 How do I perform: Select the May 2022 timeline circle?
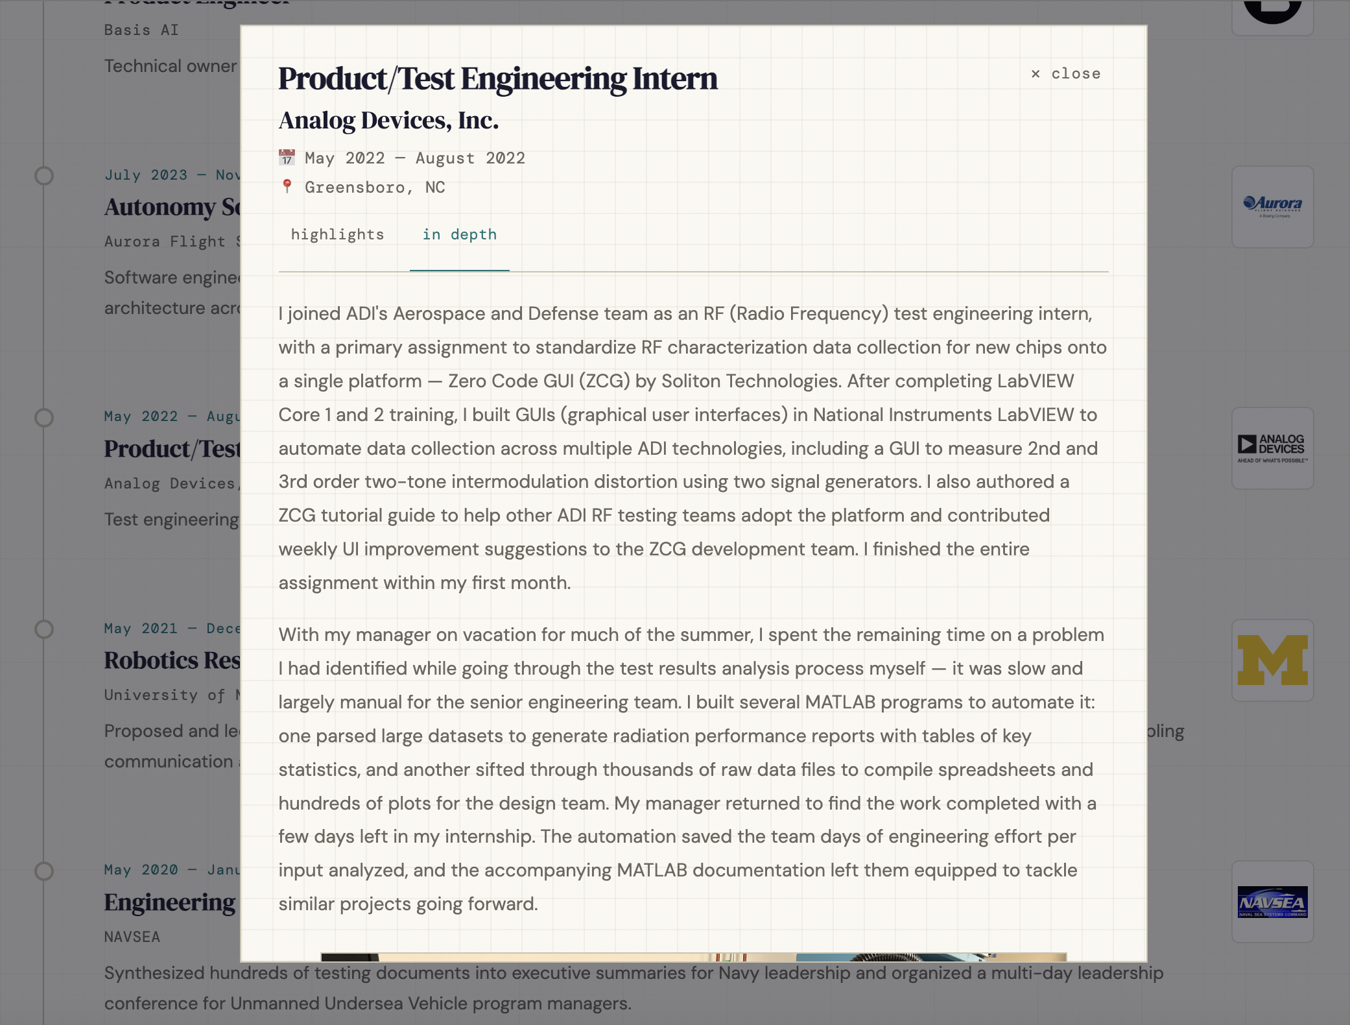coord(44,418)
